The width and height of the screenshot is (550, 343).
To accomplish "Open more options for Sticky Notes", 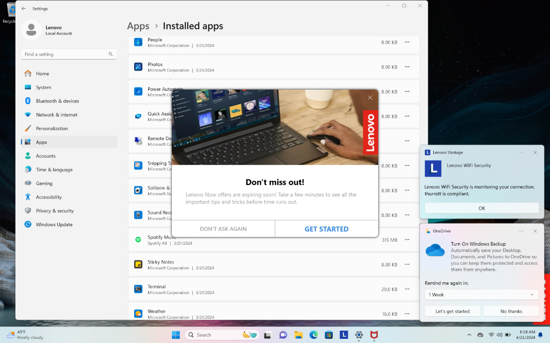I will pos(407,264).
